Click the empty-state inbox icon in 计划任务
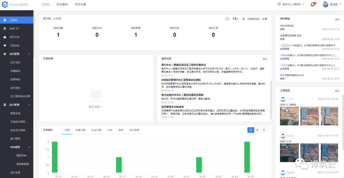Viewport: 344px width, 178px height. [x=96, y=95]
